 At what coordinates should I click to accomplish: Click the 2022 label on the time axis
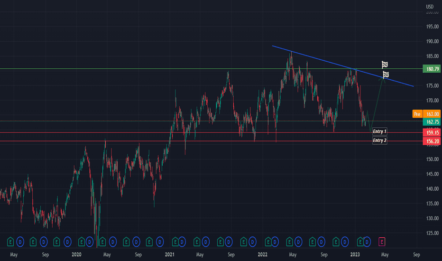click(262, 254)
